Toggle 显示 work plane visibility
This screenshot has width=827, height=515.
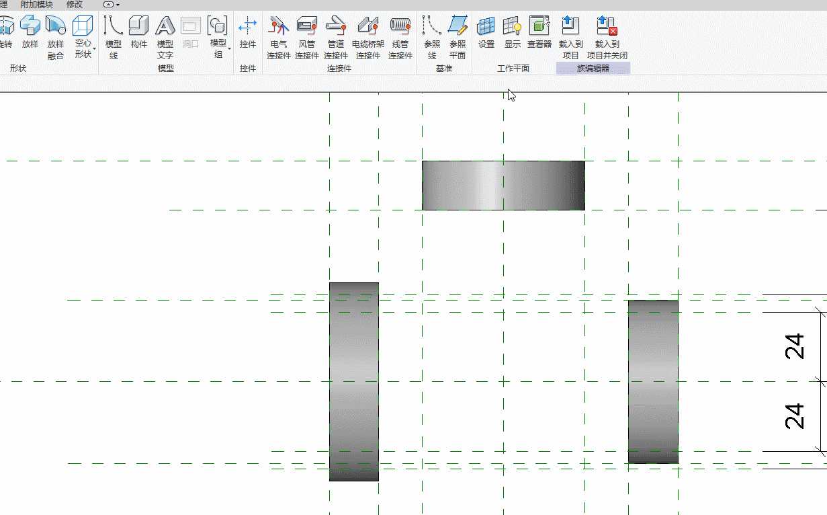click(x=513, y=32)
